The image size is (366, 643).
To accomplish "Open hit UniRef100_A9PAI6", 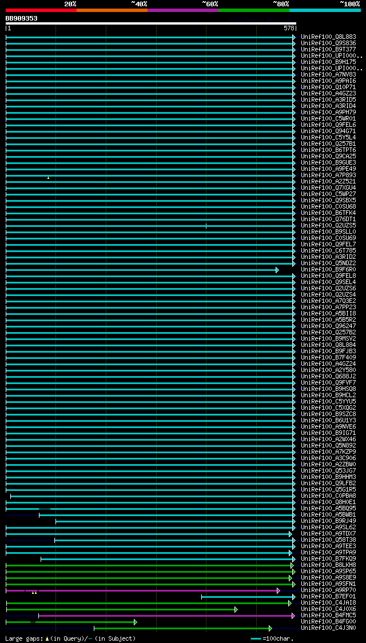I will pos(328,81).
